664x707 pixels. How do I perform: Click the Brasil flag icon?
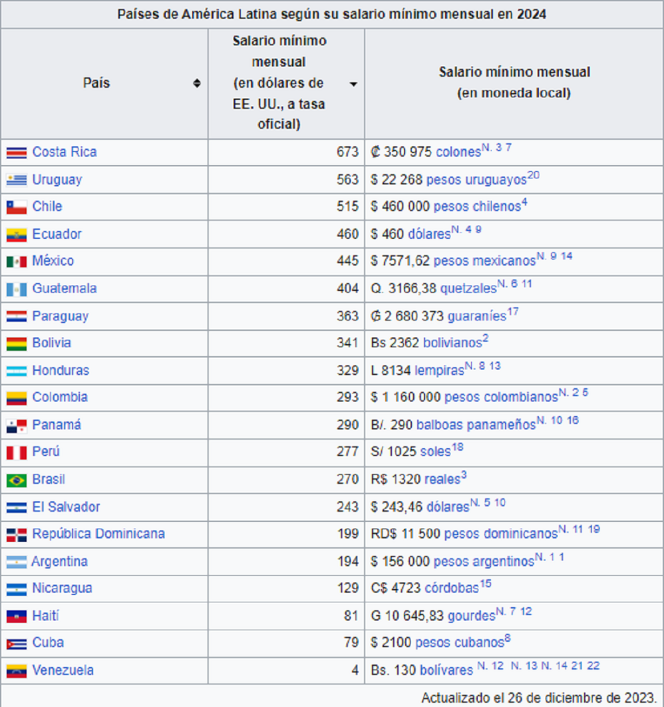pos(17,480)
